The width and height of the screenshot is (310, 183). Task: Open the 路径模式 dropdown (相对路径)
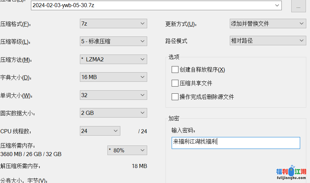pyautogui.click(x=268, y=41)
